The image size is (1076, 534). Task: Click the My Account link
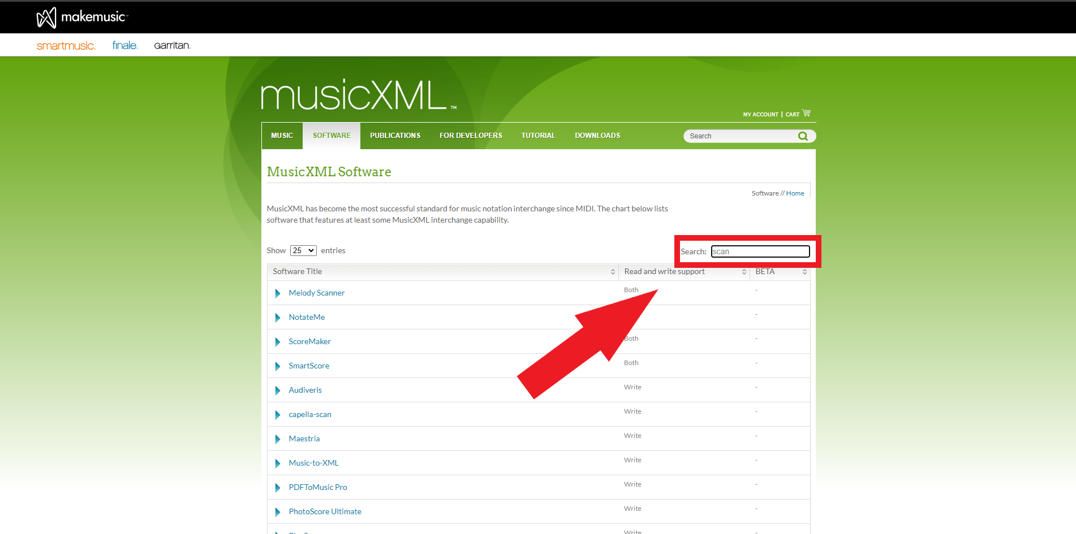[760, 115]
